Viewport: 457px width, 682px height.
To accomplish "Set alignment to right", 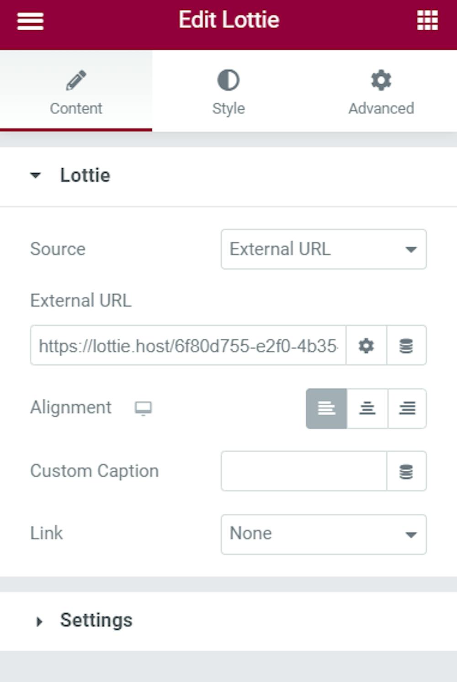I will point(407,408).
